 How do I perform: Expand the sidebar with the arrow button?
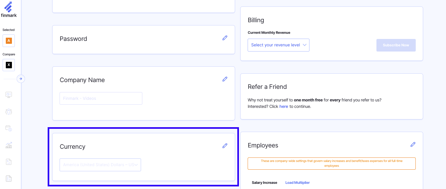(21, 79)
